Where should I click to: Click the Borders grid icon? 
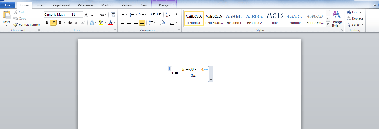[172, 23]
